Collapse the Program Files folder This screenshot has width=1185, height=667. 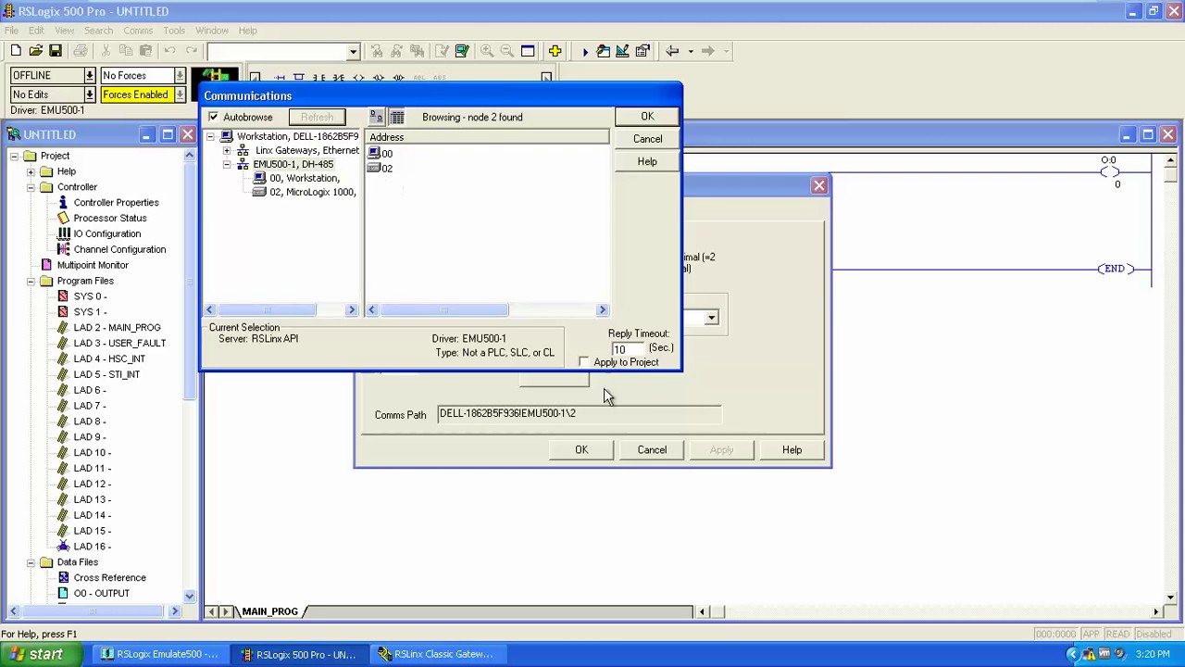31,281
